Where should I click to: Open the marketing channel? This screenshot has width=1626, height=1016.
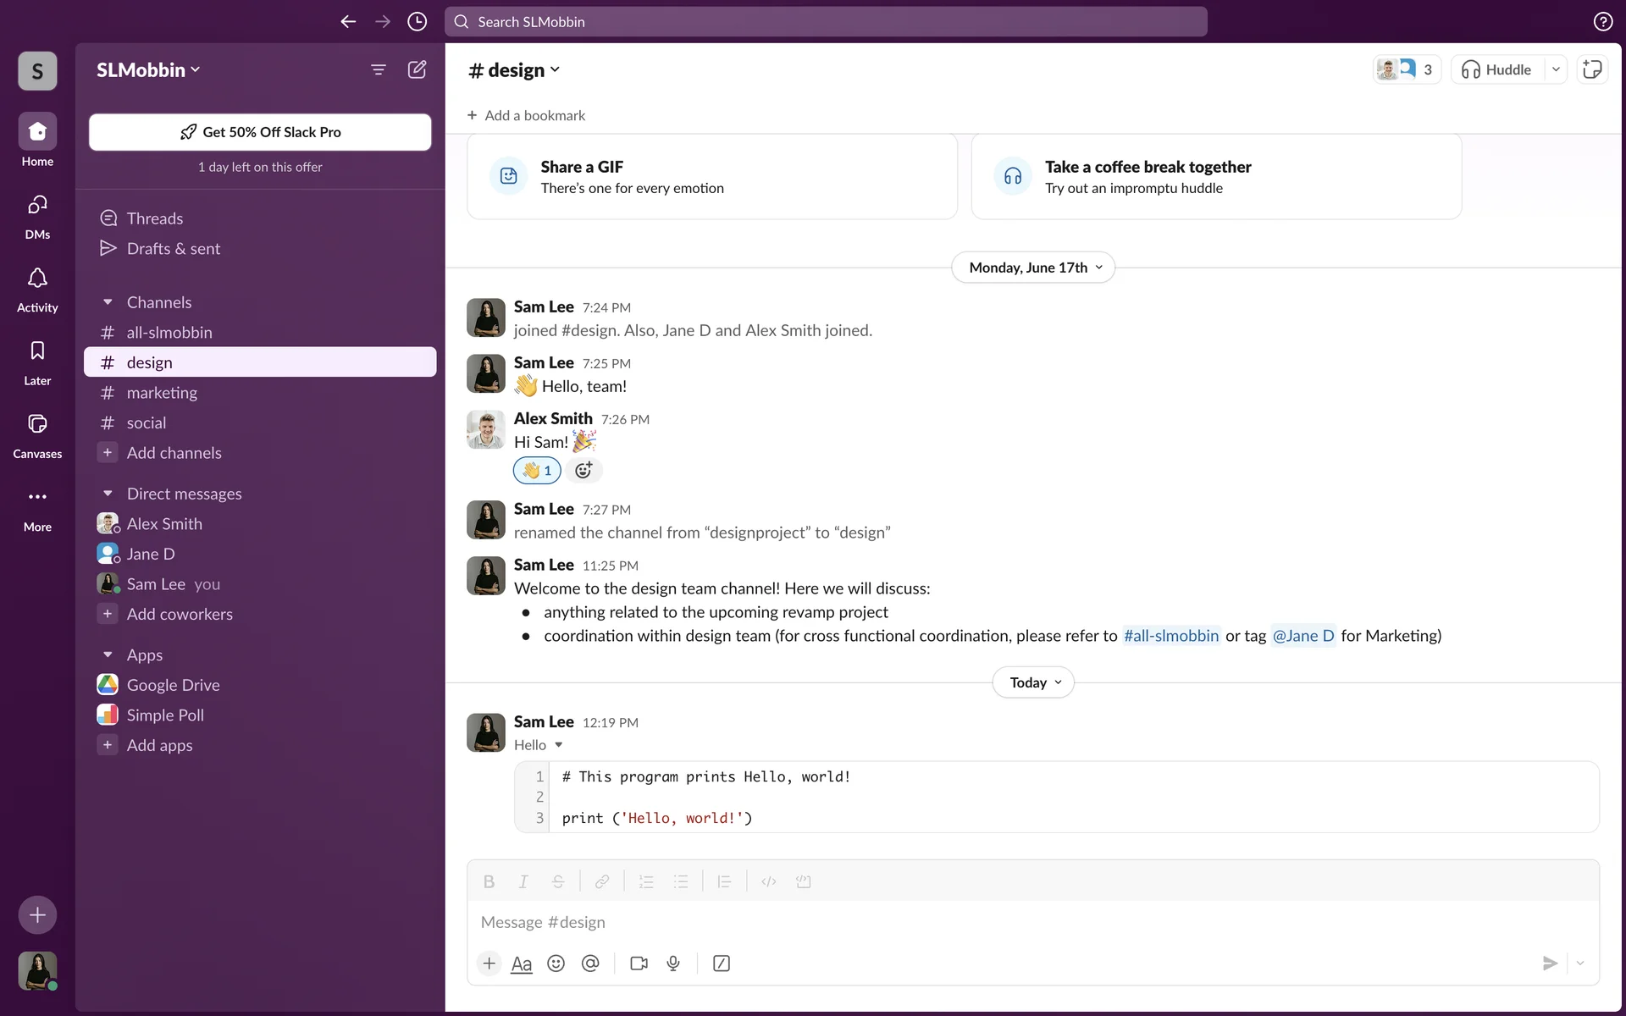162,393
